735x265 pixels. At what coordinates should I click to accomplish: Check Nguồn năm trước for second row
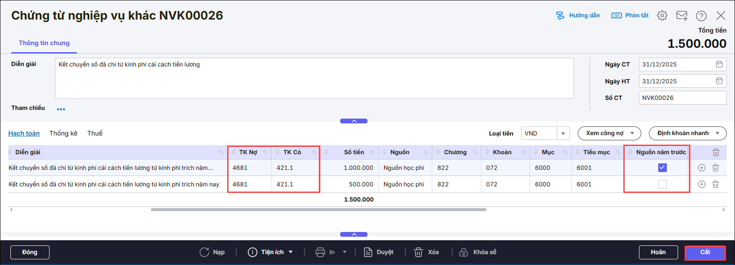[662, 184]
